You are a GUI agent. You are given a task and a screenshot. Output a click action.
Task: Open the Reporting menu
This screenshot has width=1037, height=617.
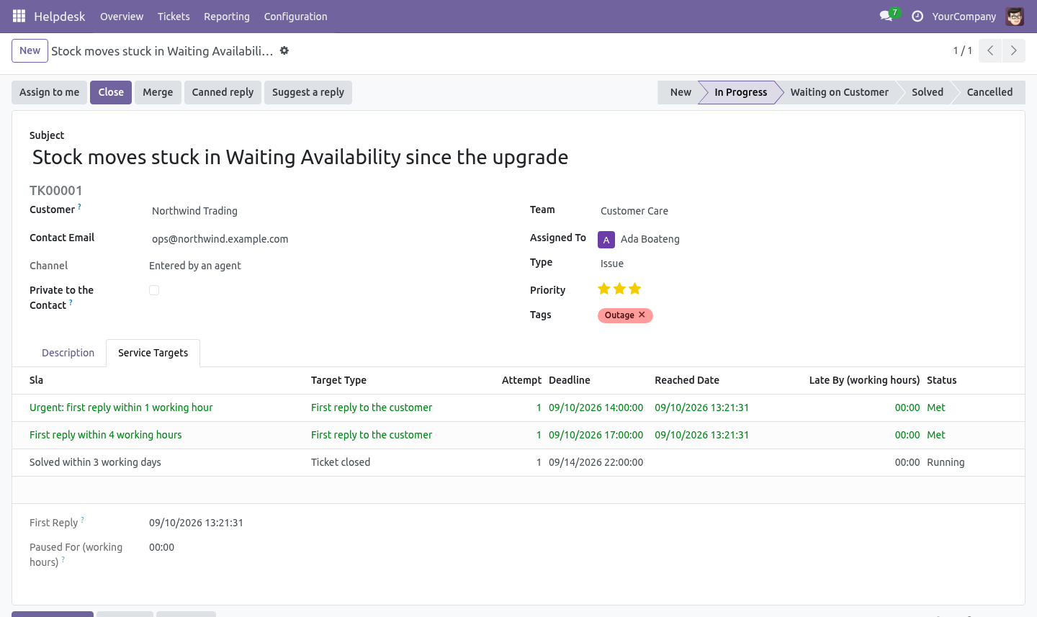227,17
